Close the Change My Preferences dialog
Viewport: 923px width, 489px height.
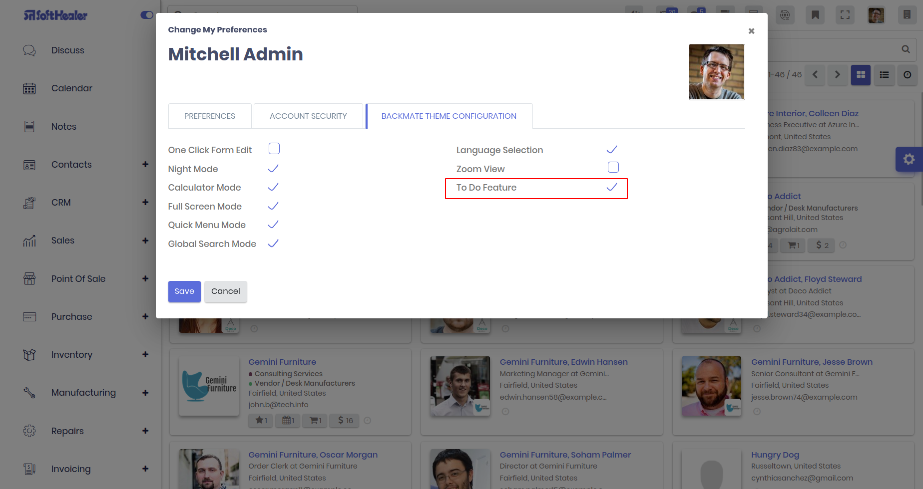coord(751,31)
